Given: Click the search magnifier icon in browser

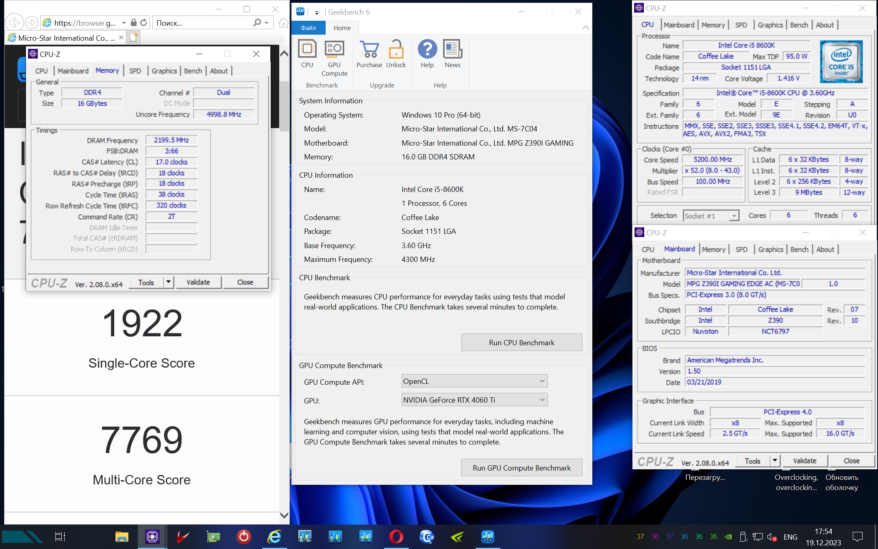Looking at the screenshot, I should [257, 23].
